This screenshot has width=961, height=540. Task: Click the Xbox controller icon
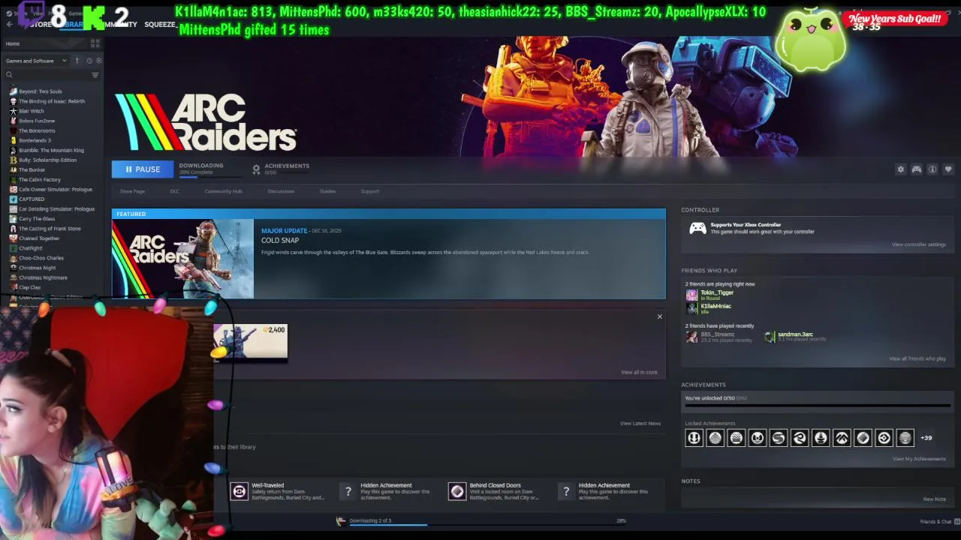[697, 228]
